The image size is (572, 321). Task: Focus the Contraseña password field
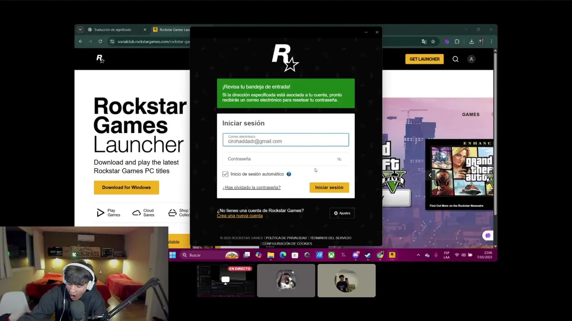point(286,159)
